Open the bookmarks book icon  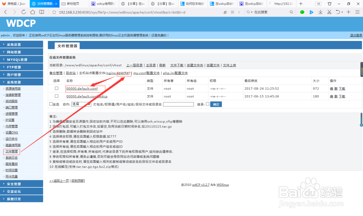click(x=42, y=12)
